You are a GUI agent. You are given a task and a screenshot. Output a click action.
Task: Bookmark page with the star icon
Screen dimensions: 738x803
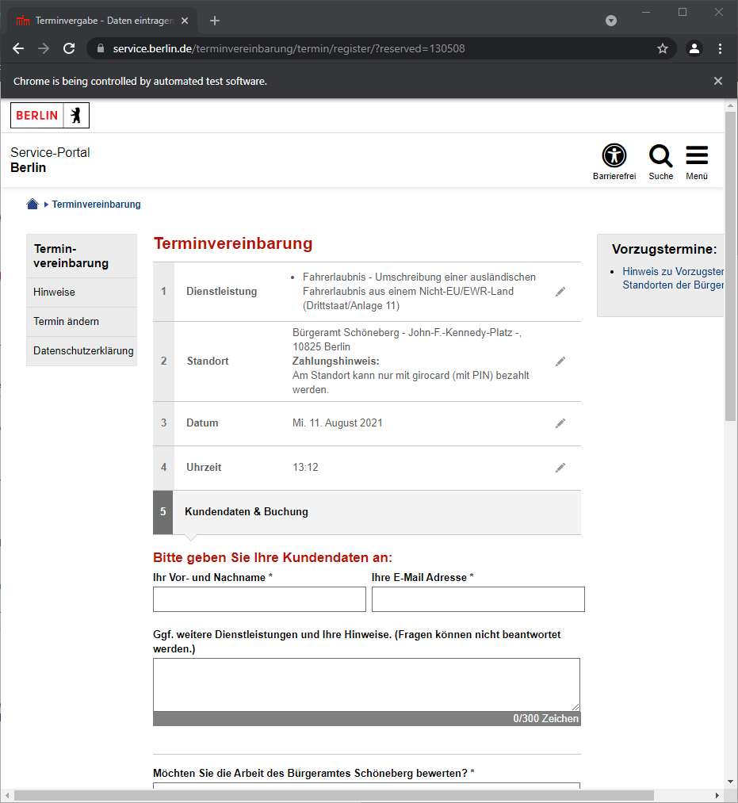tap(662, 48)
